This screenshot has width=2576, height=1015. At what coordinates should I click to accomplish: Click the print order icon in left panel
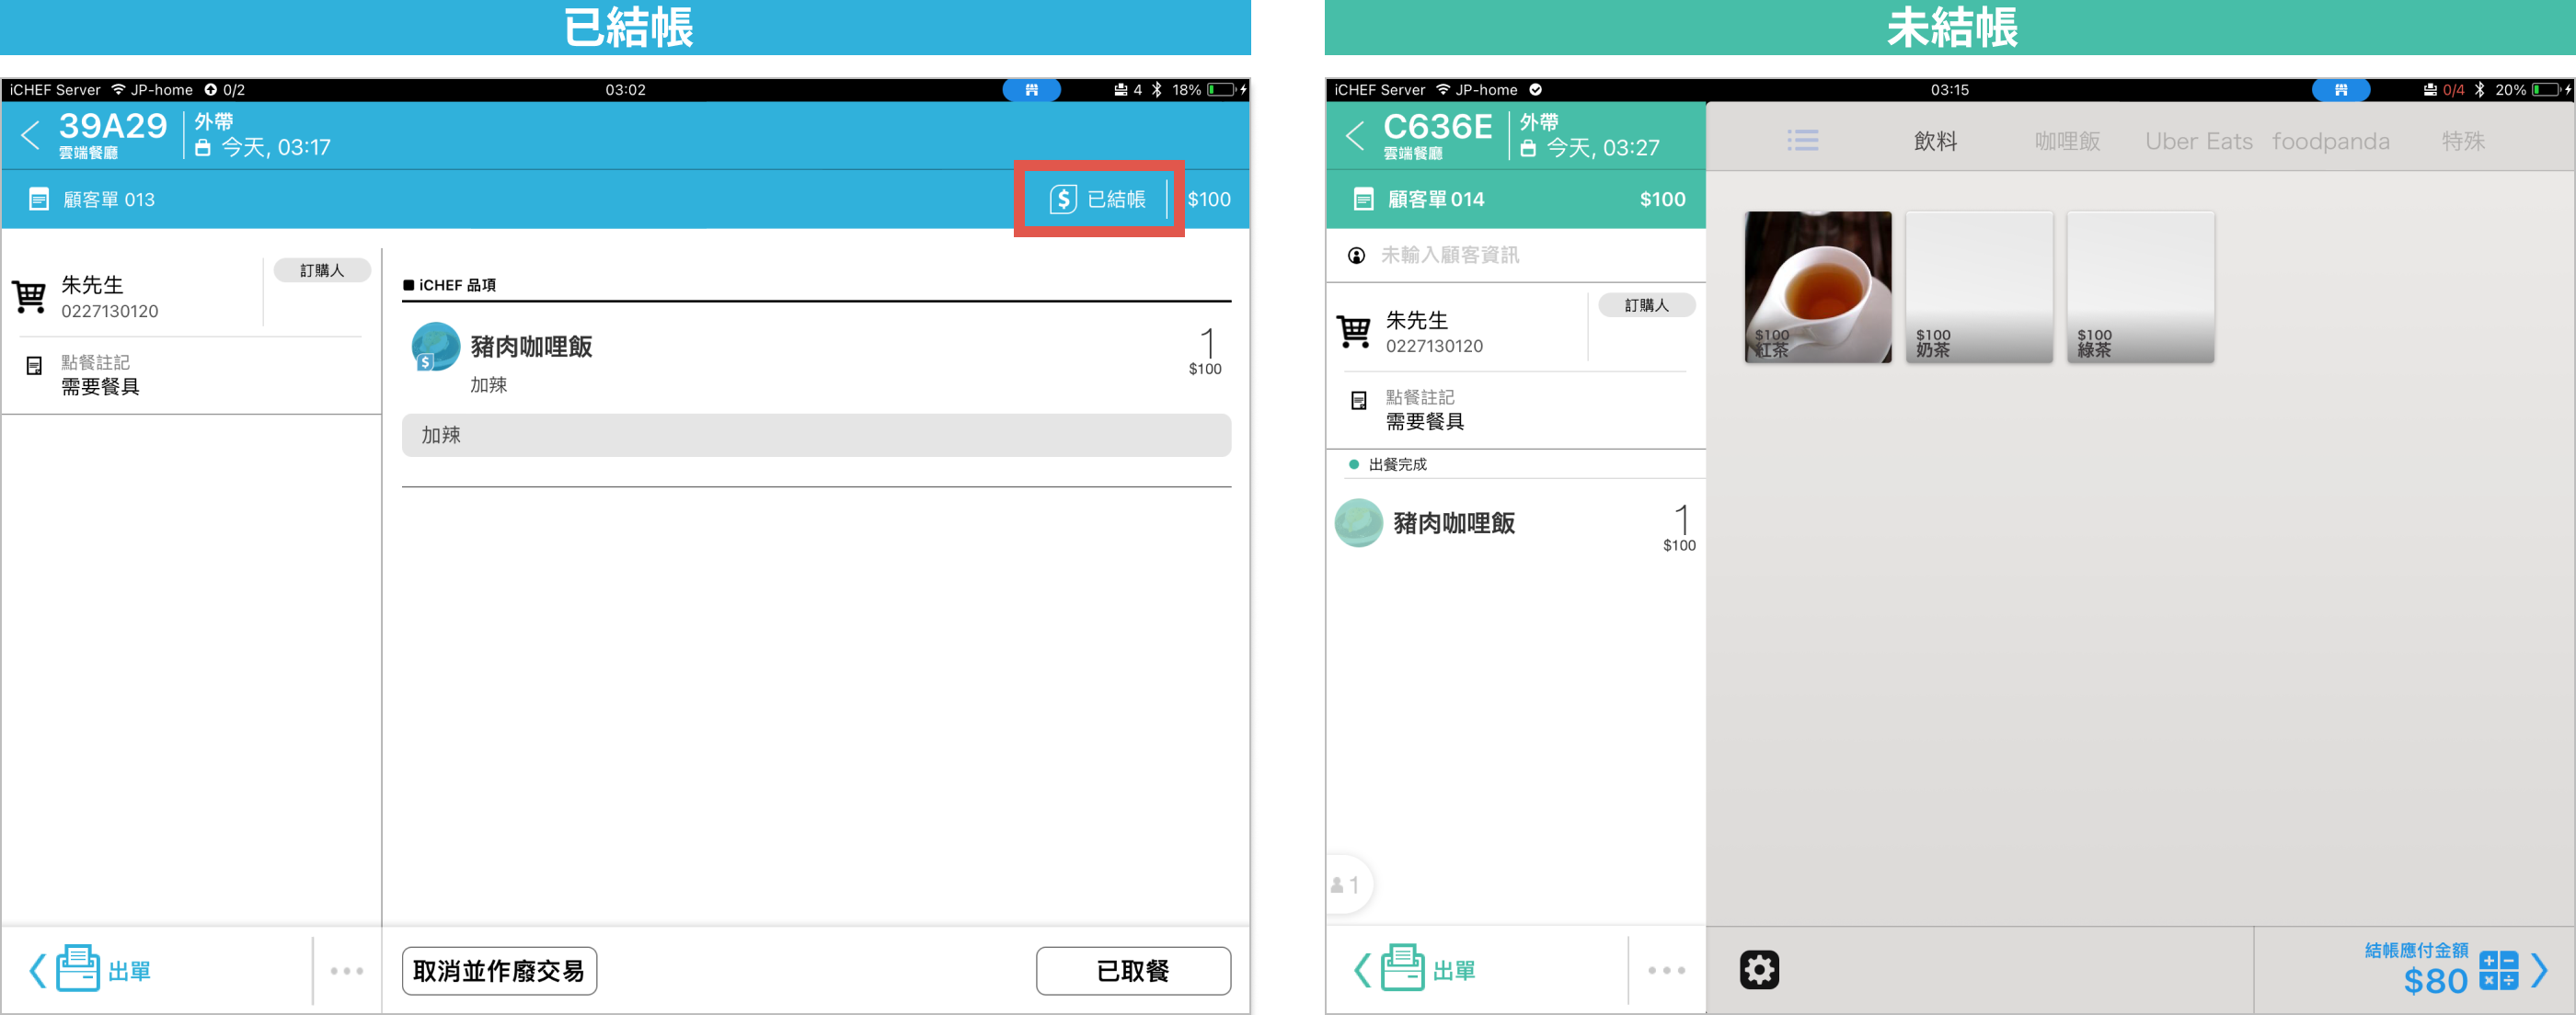point(78,968)
